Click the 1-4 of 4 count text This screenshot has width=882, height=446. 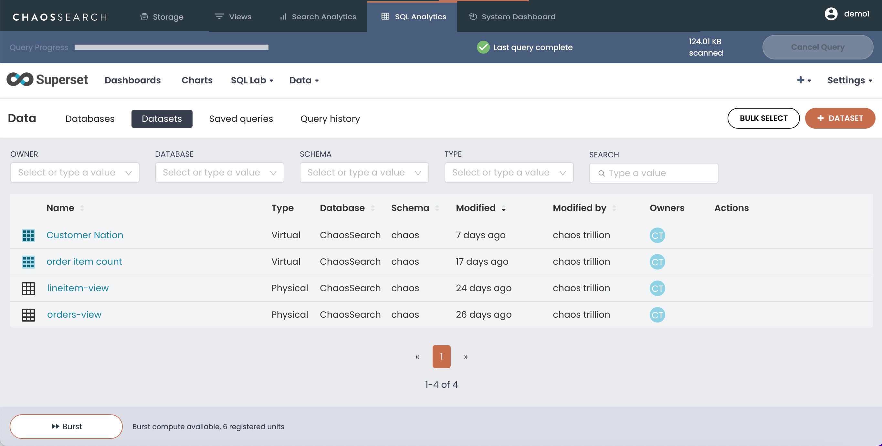point(441,384)
